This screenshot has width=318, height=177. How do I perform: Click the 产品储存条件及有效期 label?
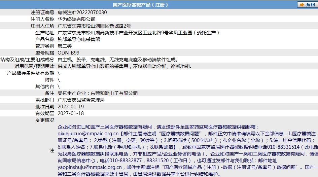coord(31,73)
